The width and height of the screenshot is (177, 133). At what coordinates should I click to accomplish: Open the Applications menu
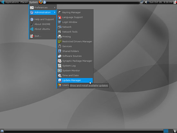click(12, 2)
